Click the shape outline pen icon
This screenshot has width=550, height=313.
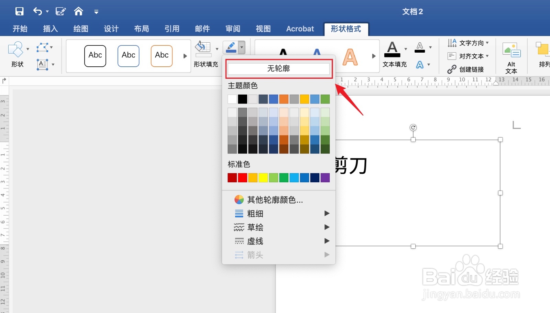coord(231,47)
